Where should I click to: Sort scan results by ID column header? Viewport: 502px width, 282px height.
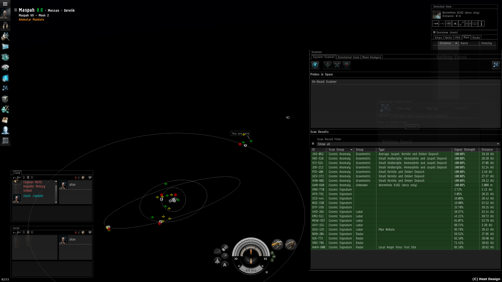[x=318, y=150]
